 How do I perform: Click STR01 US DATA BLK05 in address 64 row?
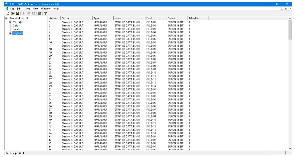coord(127,147)
